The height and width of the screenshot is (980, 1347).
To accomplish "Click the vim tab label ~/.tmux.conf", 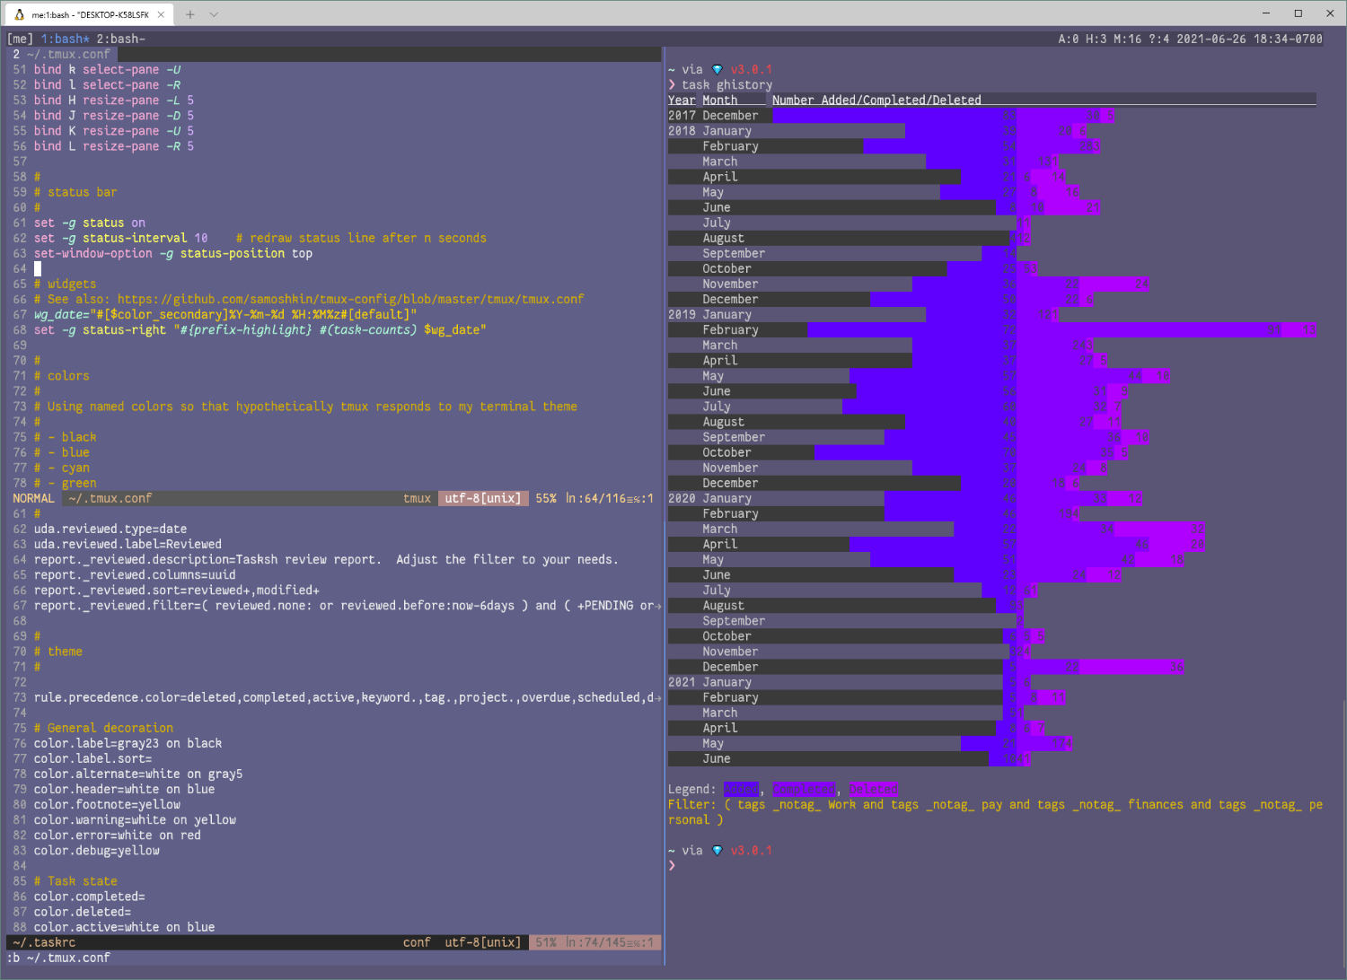I will point(69,54).
